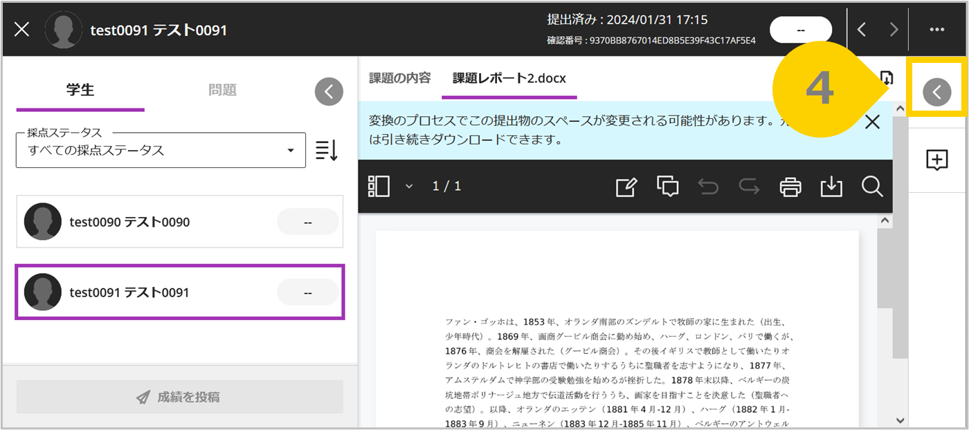Click the grade pill in top header
This screenshot has width=969, height=430.
click(x=801, y=30)
